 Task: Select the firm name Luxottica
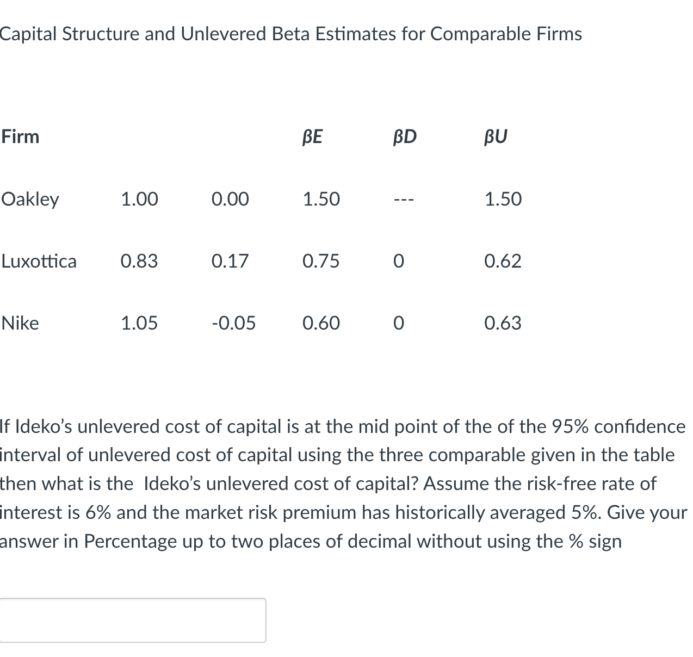[39, 261]
